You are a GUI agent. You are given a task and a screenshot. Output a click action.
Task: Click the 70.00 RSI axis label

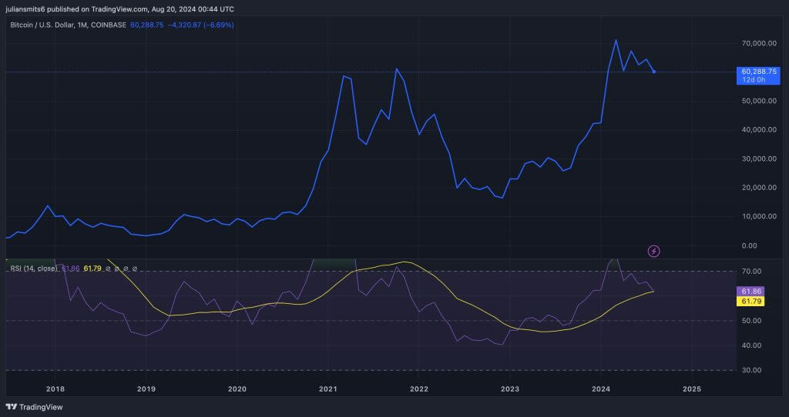pyautogui.click(x=750, y=272)
